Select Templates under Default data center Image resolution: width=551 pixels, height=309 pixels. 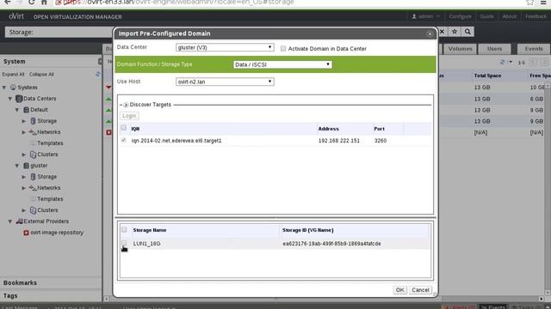click(x=50, y=143)
